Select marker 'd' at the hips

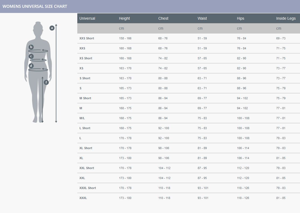click(x=31, y=65)
